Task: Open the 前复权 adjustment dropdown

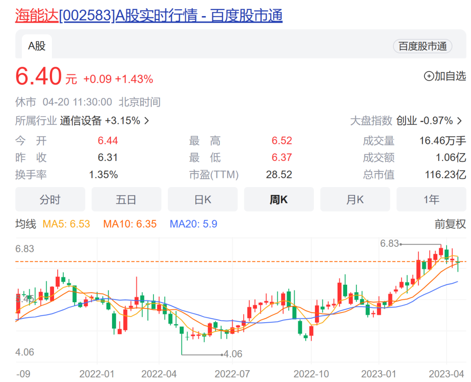Action: click(x=450, y=224)
